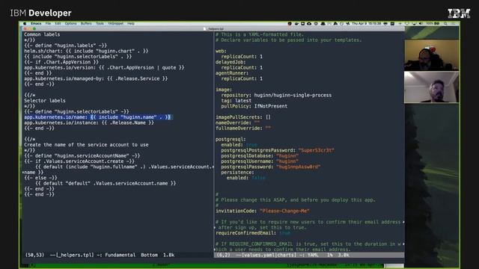Open Spotlight search magnifier

pos(446,23)
